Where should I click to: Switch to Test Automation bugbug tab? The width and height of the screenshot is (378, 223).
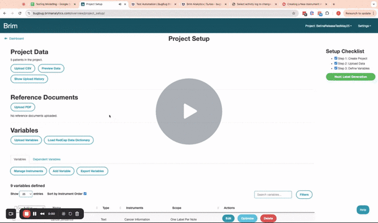[154, 4]
